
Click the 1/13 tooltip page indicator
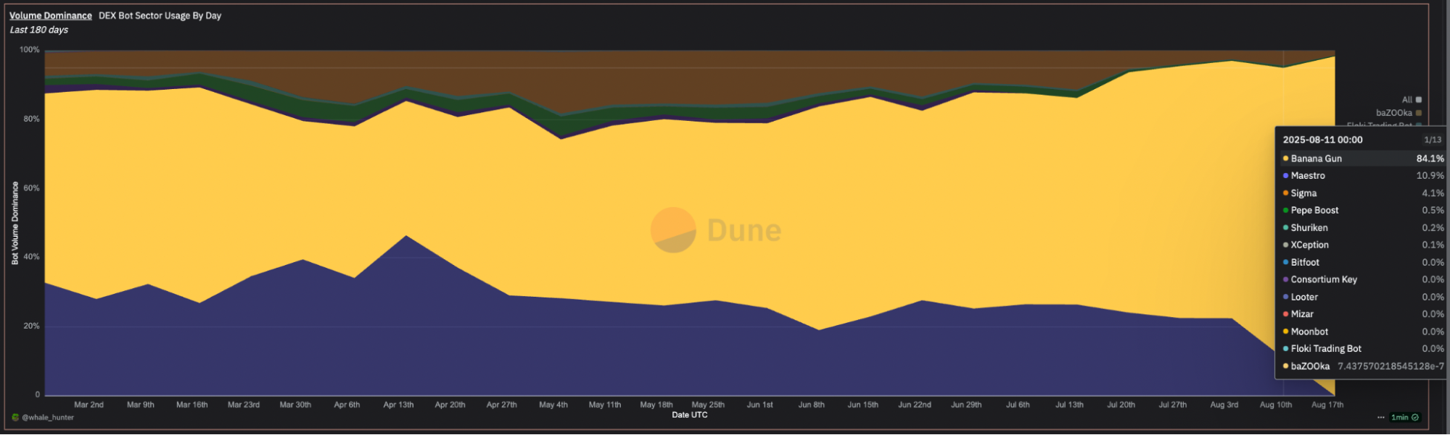coord(1433,140)
